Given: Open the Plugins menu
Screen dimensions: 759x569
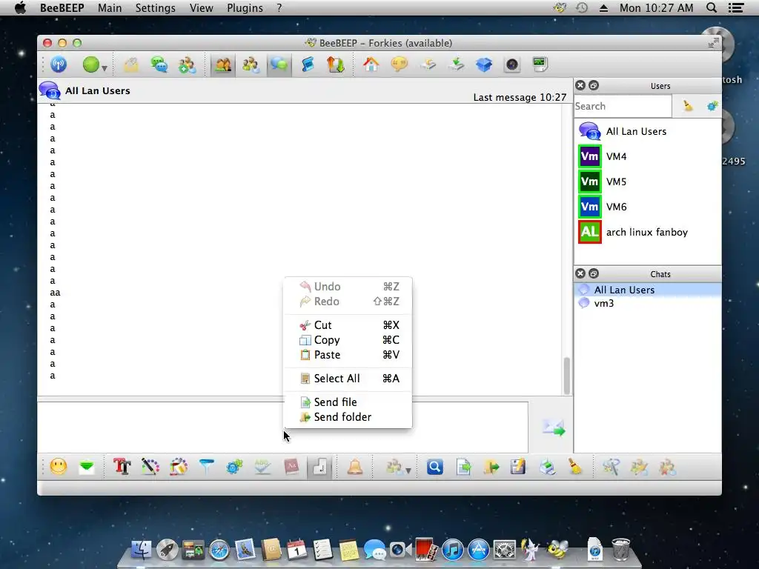Looking at the screenshot, I should (245, 7).
